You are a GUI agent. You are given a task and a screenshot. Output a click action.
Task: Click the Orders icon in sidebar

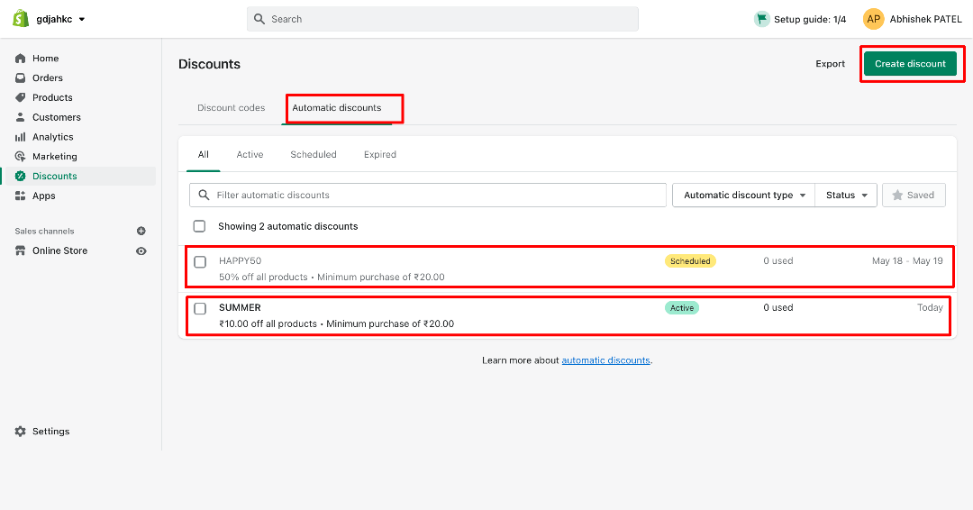coord(21,78)
